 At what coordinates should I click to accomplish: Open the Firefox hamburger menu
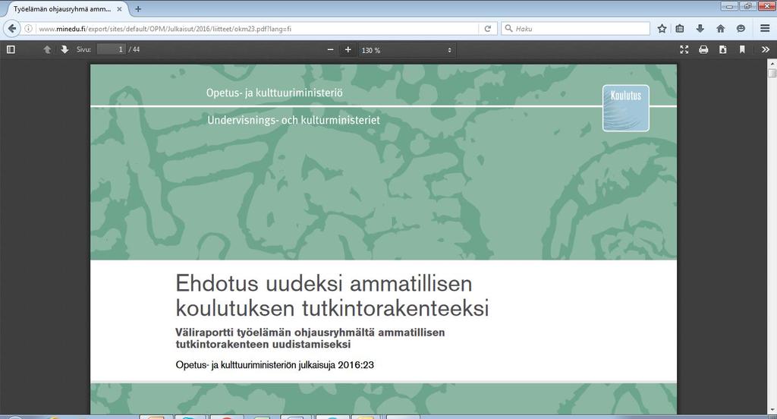(x=765, y=29)
